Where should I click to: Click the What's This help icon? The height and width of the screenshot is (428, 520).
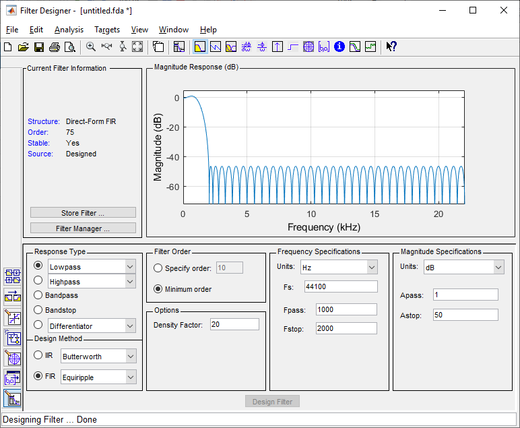391,47
